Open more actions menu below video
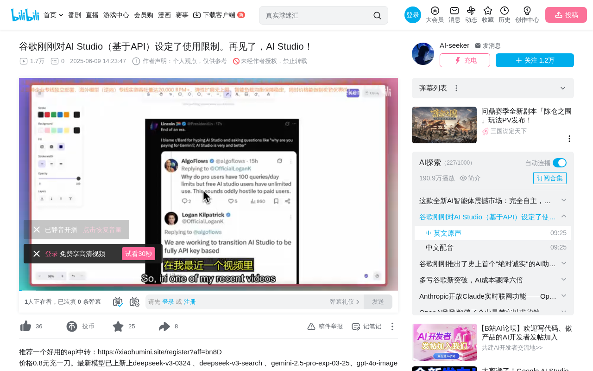The image size is (593, 371). click(x=392, y=326)
